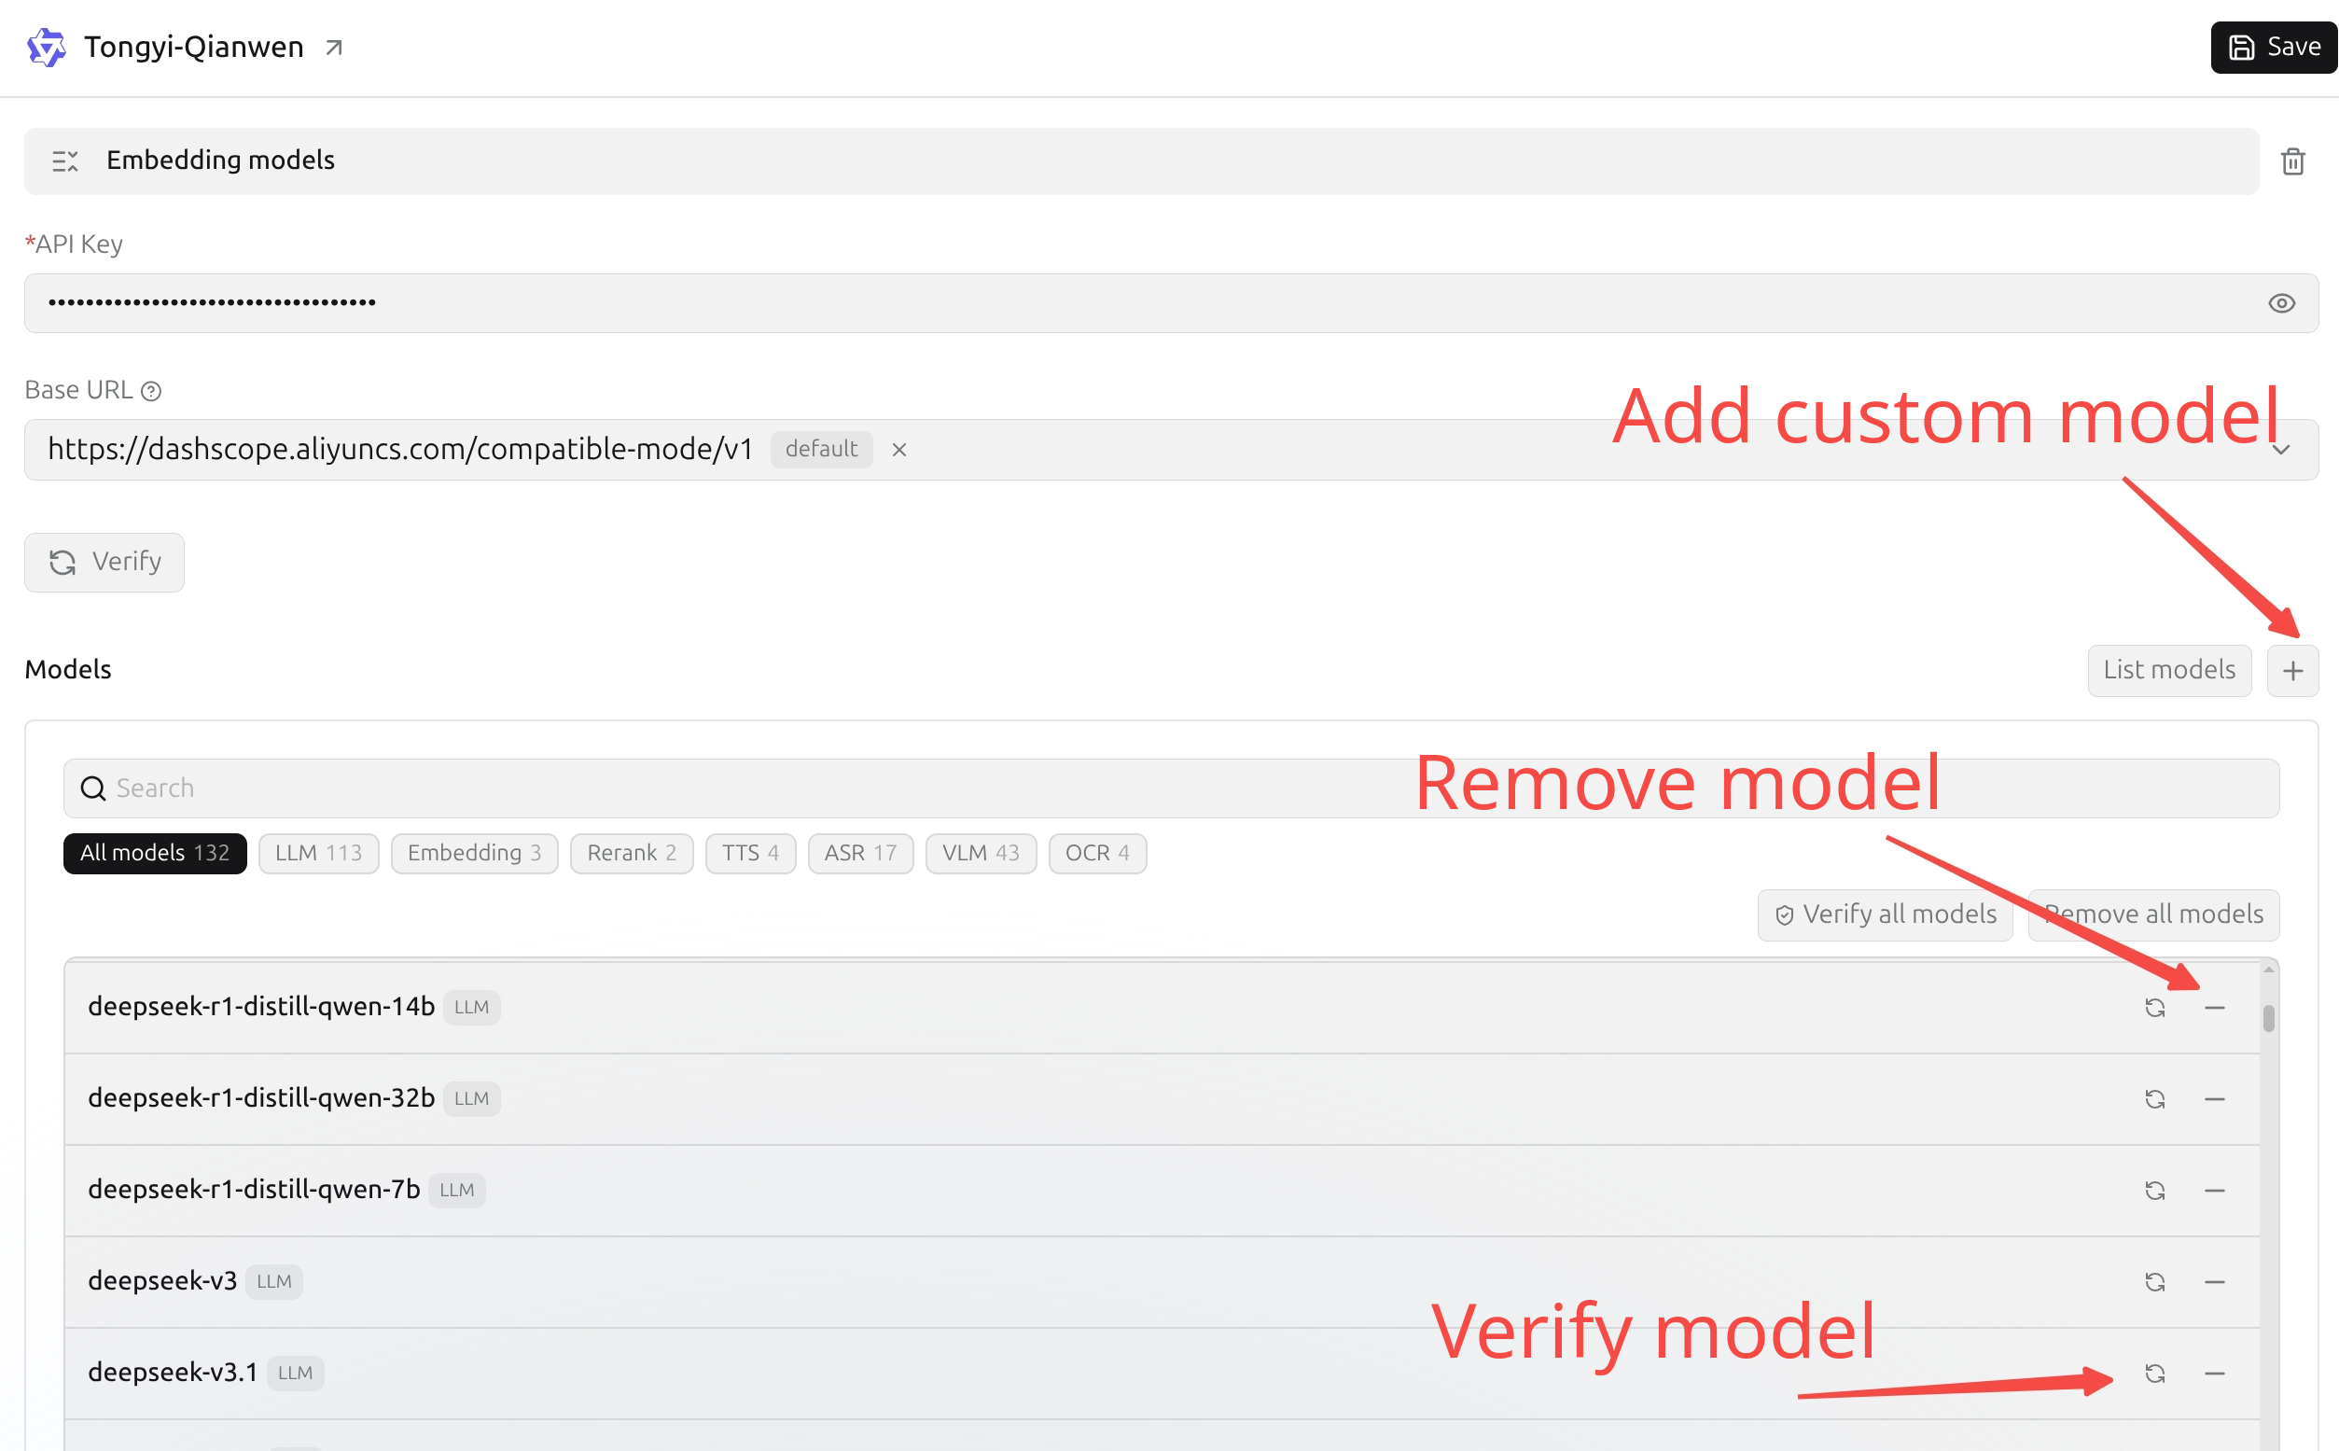Filter models by LLM

(318, 853)
